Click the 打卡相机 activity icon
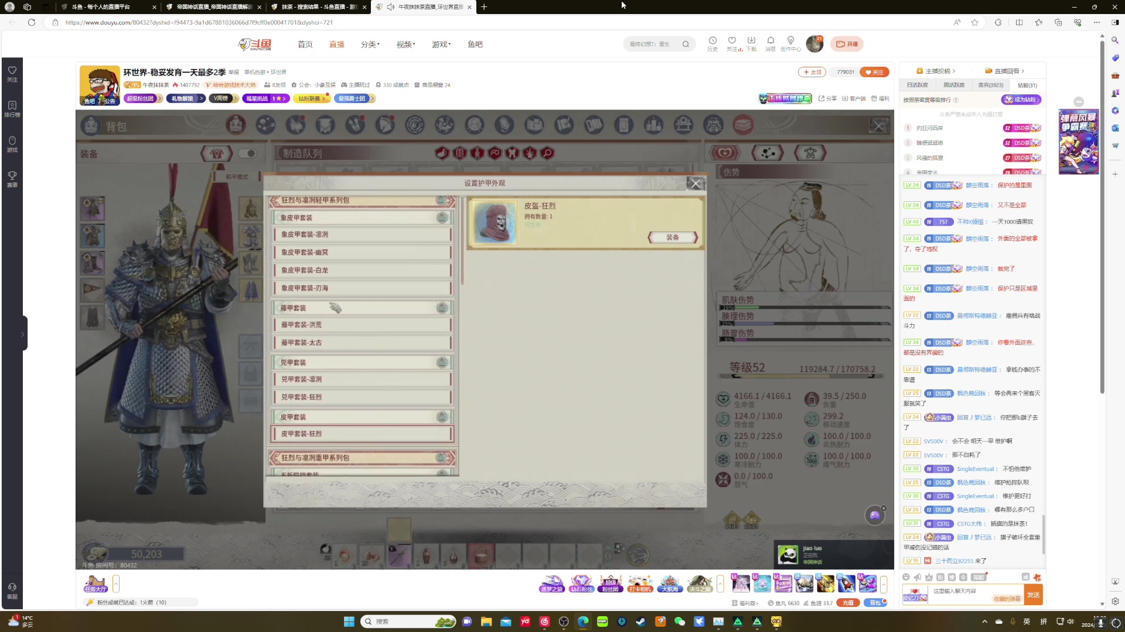Viewport: 1125px width, 632px height. (x=640, y=583)
